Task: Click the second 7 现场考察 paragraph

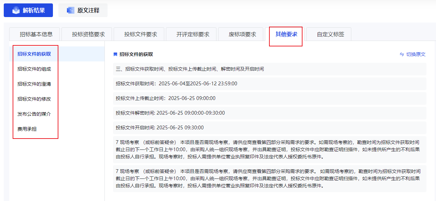Action: (x=270, y=178)
